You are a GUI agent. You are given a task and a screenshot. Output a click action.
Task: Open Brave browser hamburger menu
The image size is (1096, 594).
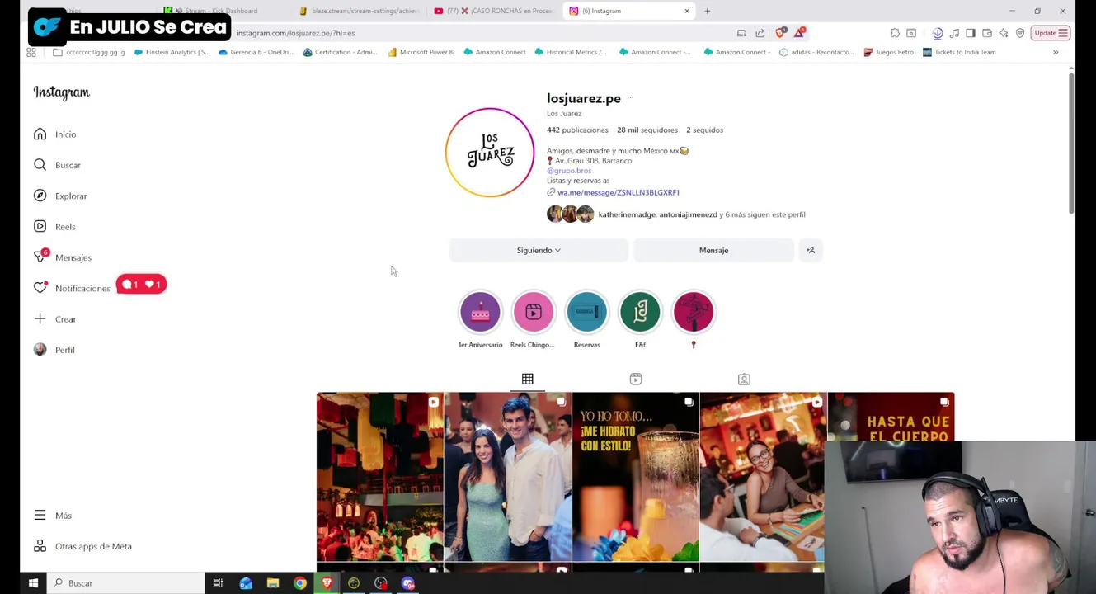[1064, 33]
